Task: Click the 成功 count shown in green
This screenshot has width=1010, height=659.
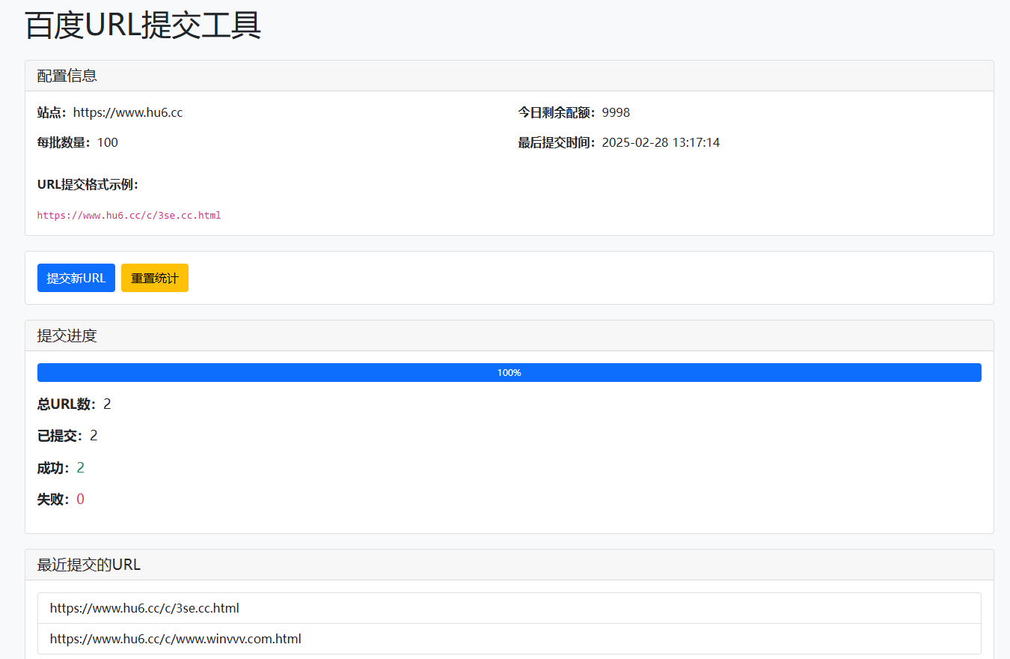Action: 80,467
